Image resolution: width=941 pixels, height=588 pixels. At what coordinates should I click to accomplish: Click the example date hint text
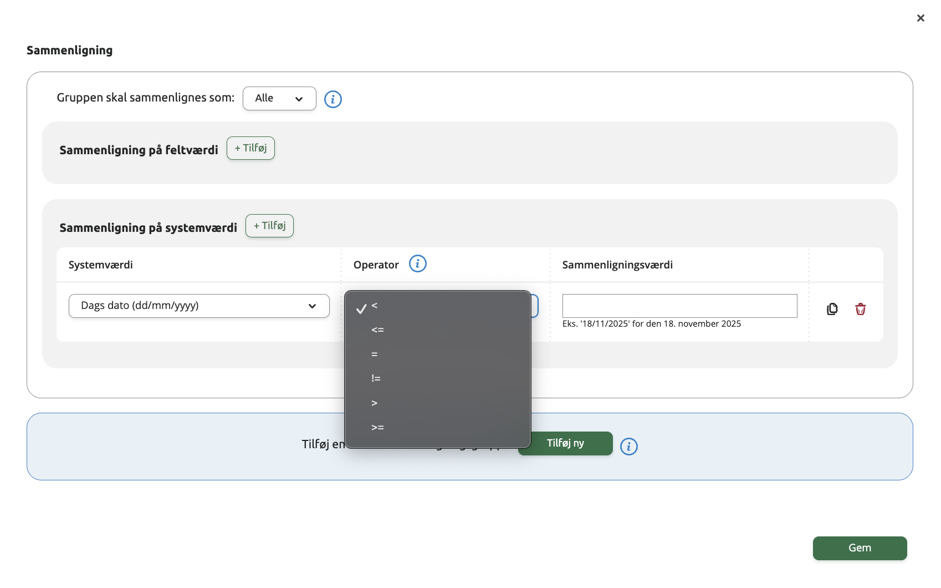point(652,324)
